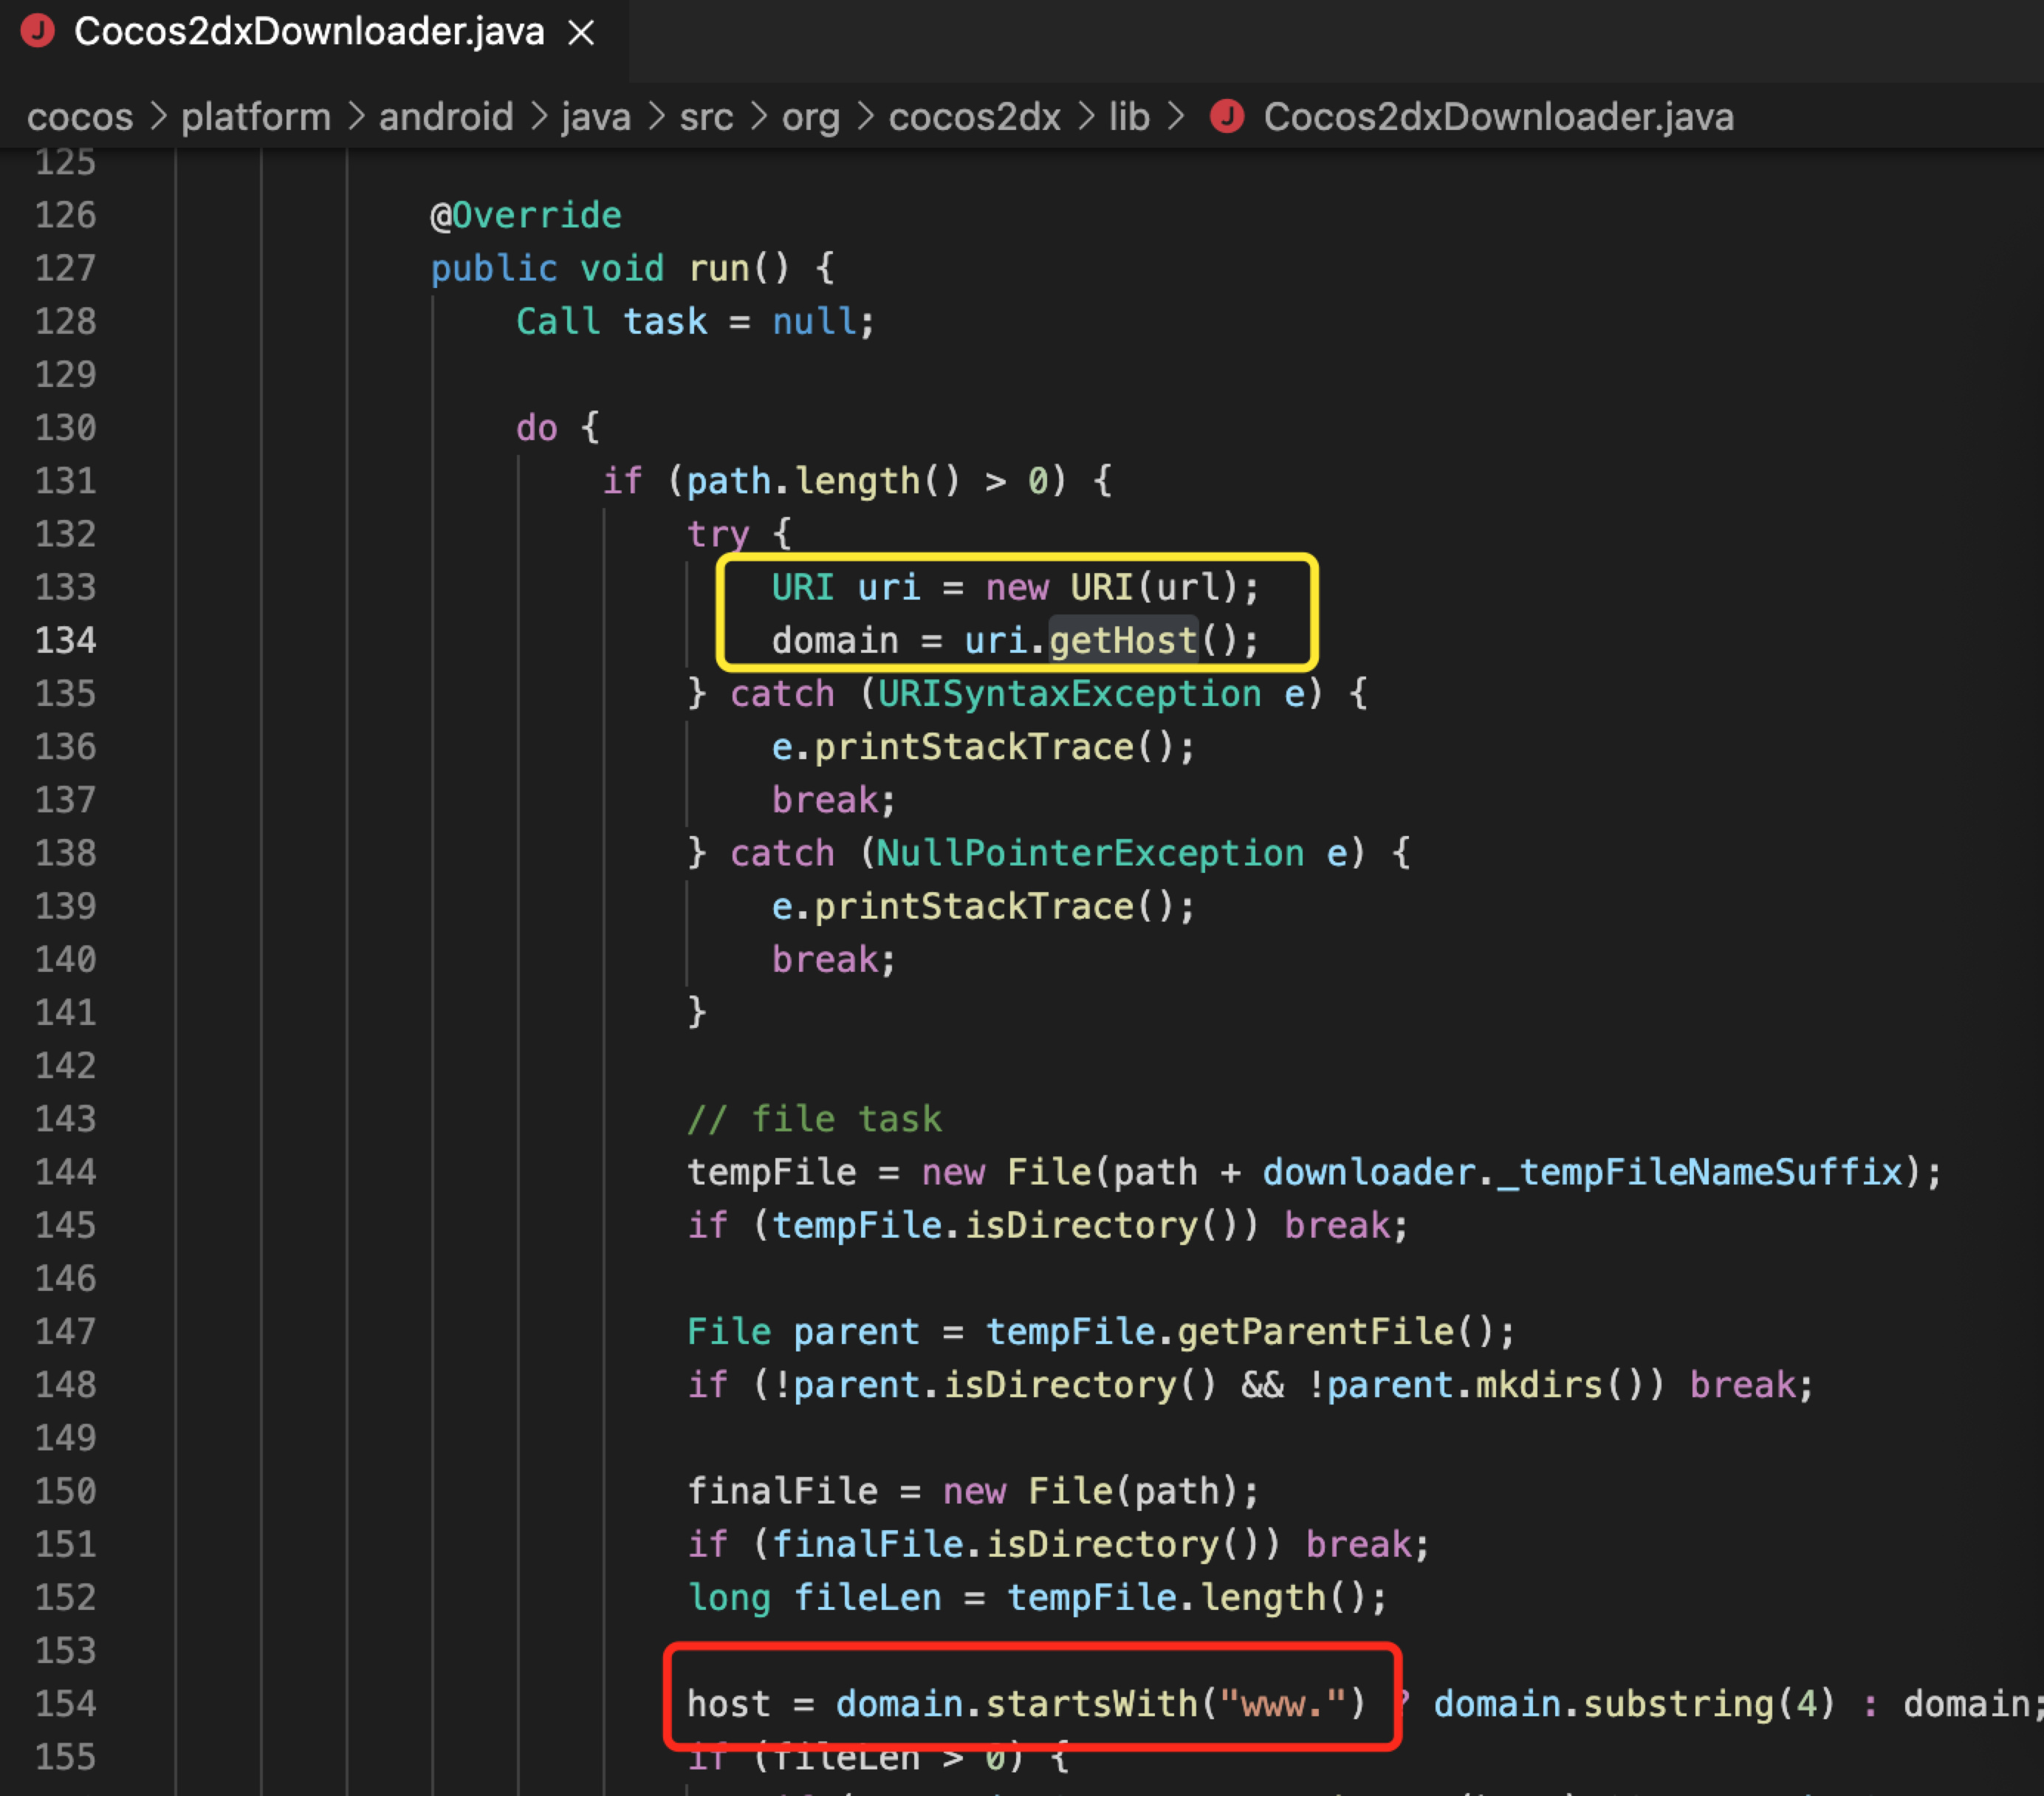Click the NullPointerException type name

pos(1089,853)
